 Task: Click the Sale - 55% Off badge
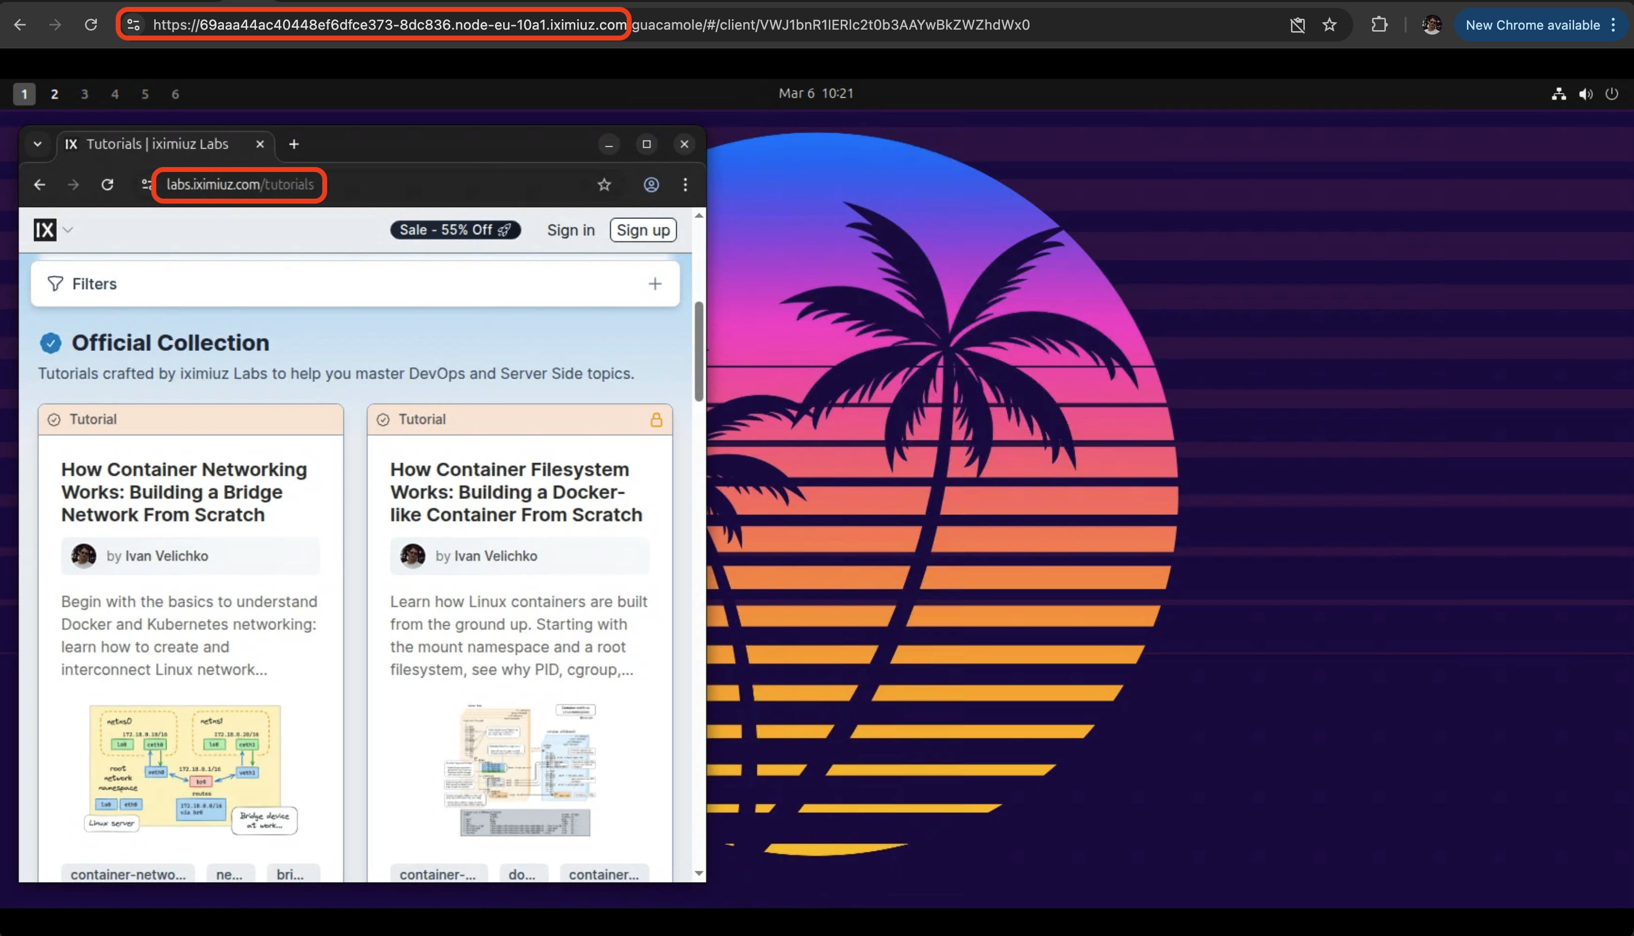[x=455, y=229]
